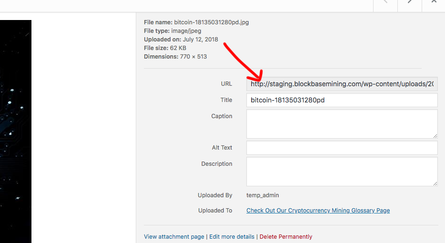Close the attachment details dialog
The height and width of the screenshot is (243, 445).
pos(434,3)
